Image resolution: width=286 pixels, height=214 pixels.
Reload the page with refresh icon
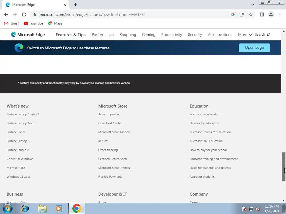24,14
